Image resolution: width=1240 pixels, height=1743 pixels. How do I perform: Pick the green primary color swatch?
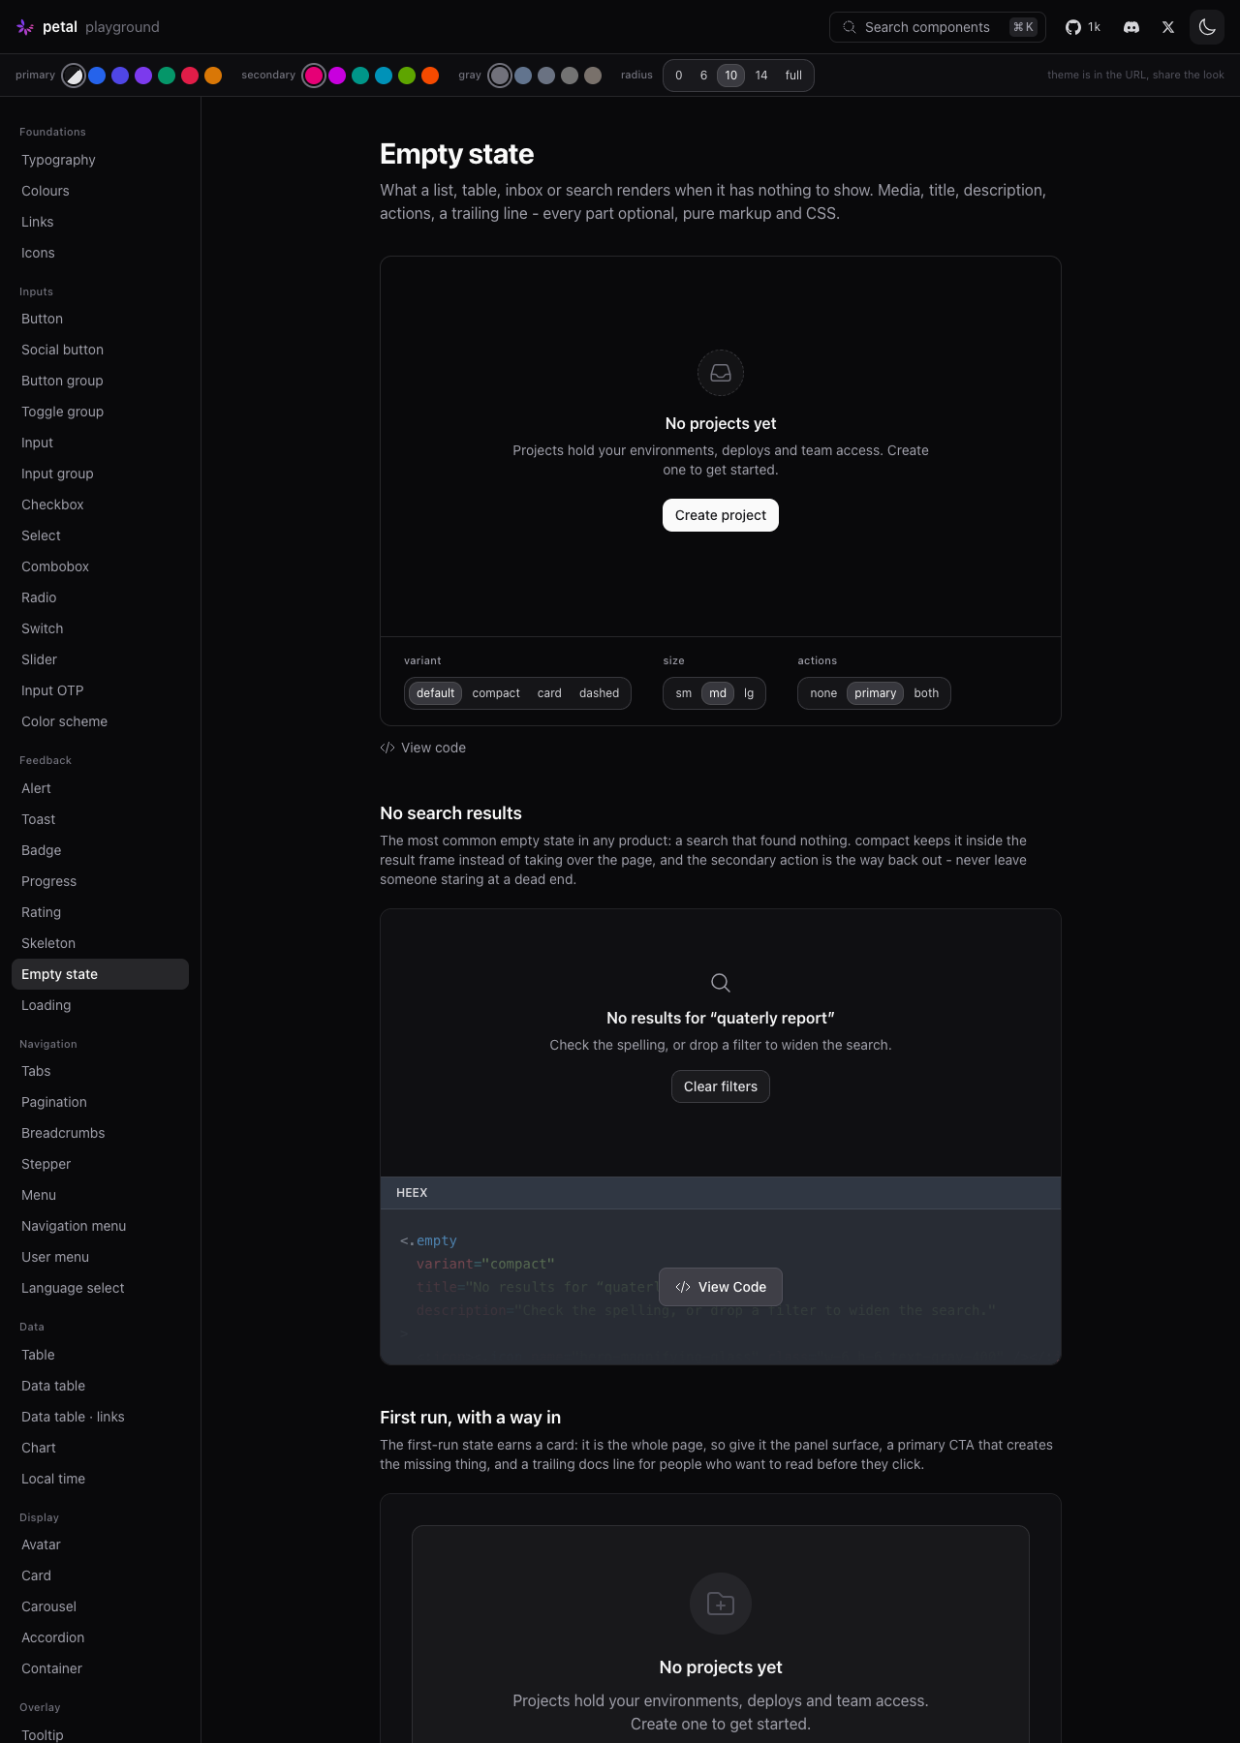click(x=167, y=76)
